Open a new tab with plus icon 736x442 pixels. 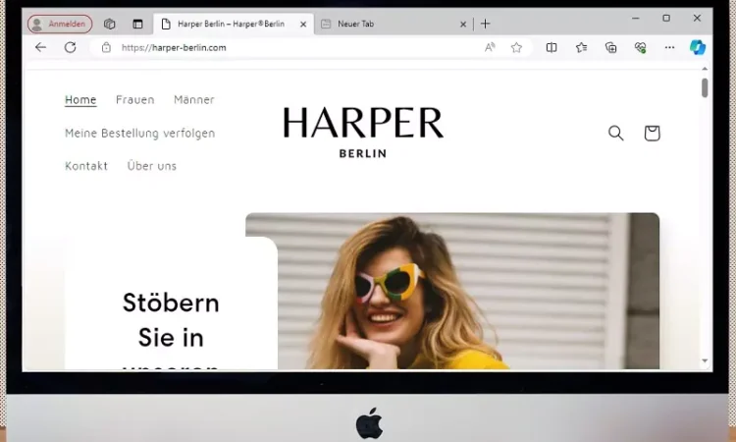[x=486, y=24]
